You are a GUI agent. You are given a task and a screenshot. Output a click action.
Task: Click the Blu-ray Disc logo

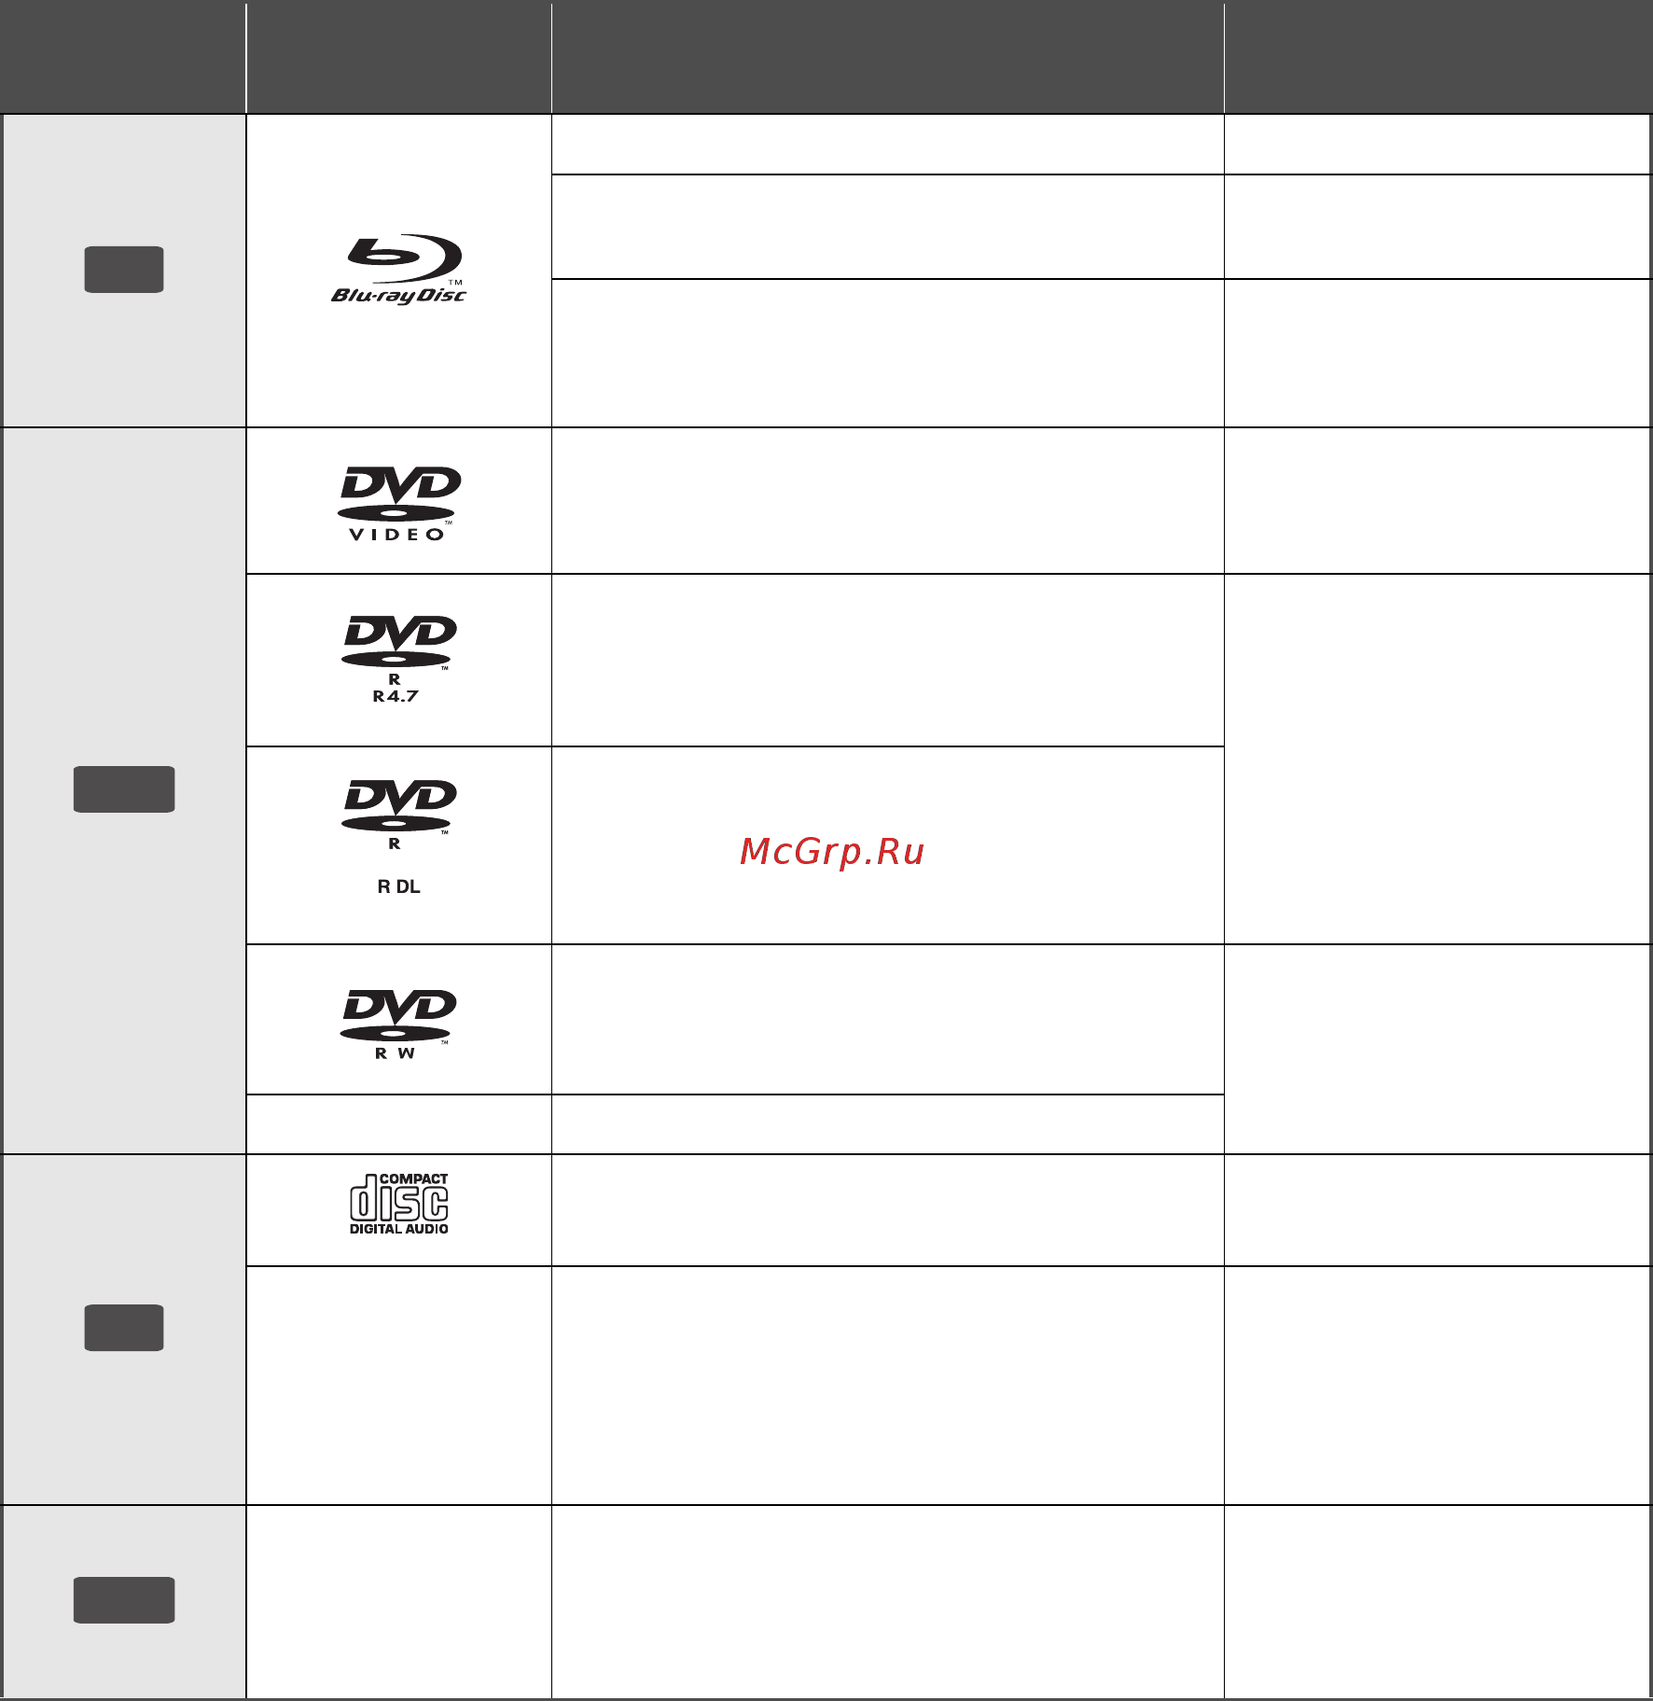coord(398,270)
